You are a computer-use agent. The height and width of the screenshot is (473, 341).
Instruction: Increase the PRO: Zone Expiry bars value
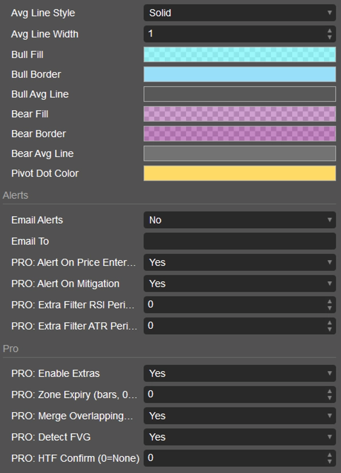click(x=331, y=392)
